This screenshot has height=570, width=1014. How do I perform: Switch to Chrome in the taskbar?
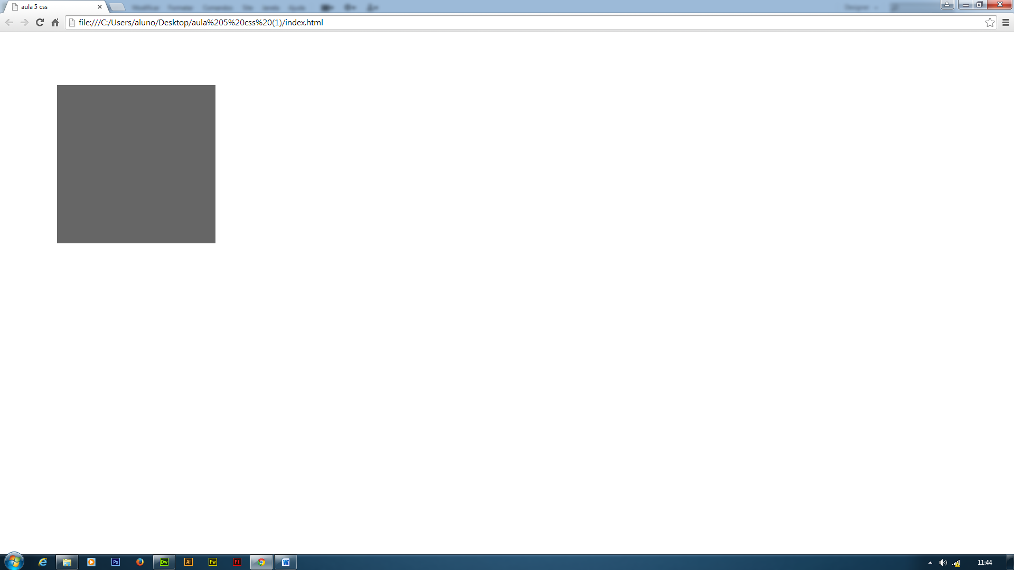click(x=261, y=562)
